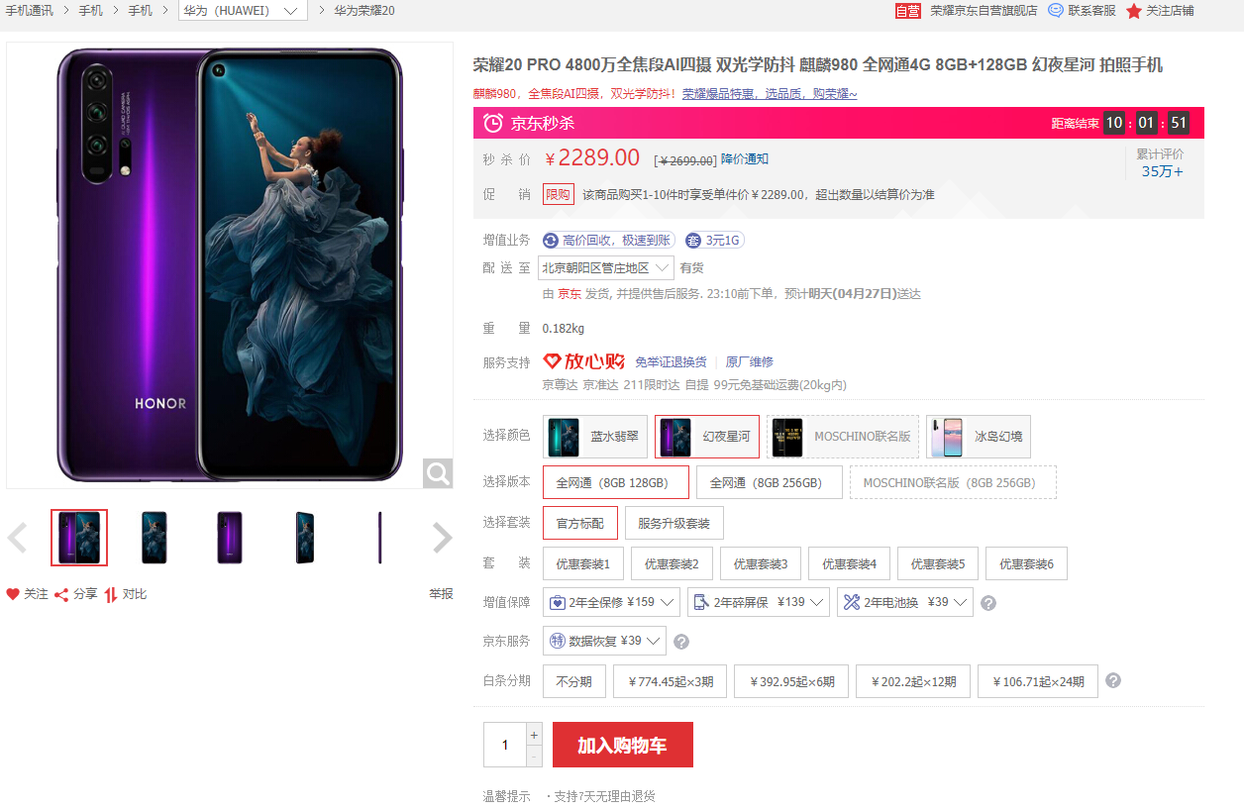Open help icon next to 数据恢复 service
Image resolution: width=1244 pixels, height=810 pixels.
click(x=680, y=642)
